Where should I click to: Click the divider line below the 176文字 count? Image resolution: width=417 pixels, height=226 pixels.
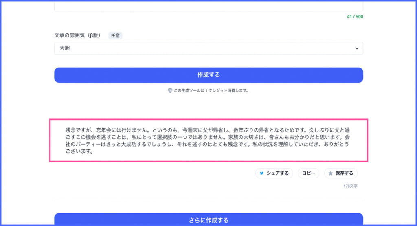tap(208, 200)
